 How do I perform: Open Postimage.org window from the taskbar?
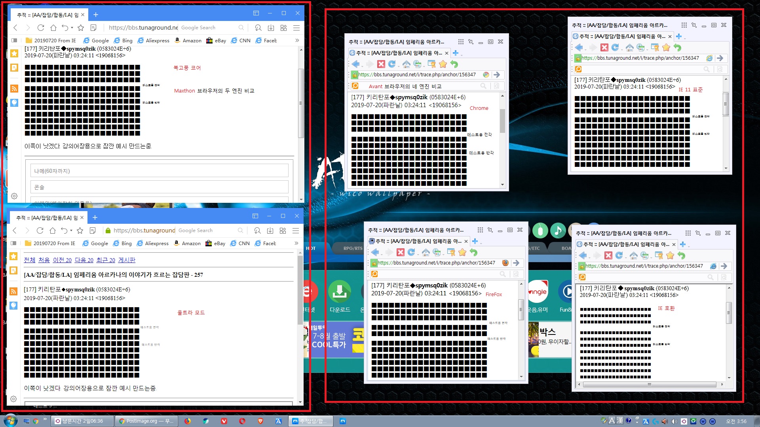[146, 421]
